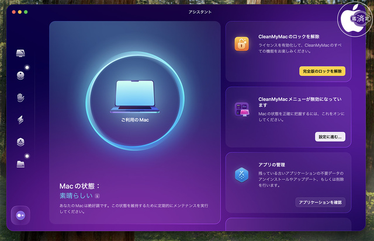Click the 設定に進む... button
The height and width of the screenshot is (241, 374).
(x=330, y=137)
